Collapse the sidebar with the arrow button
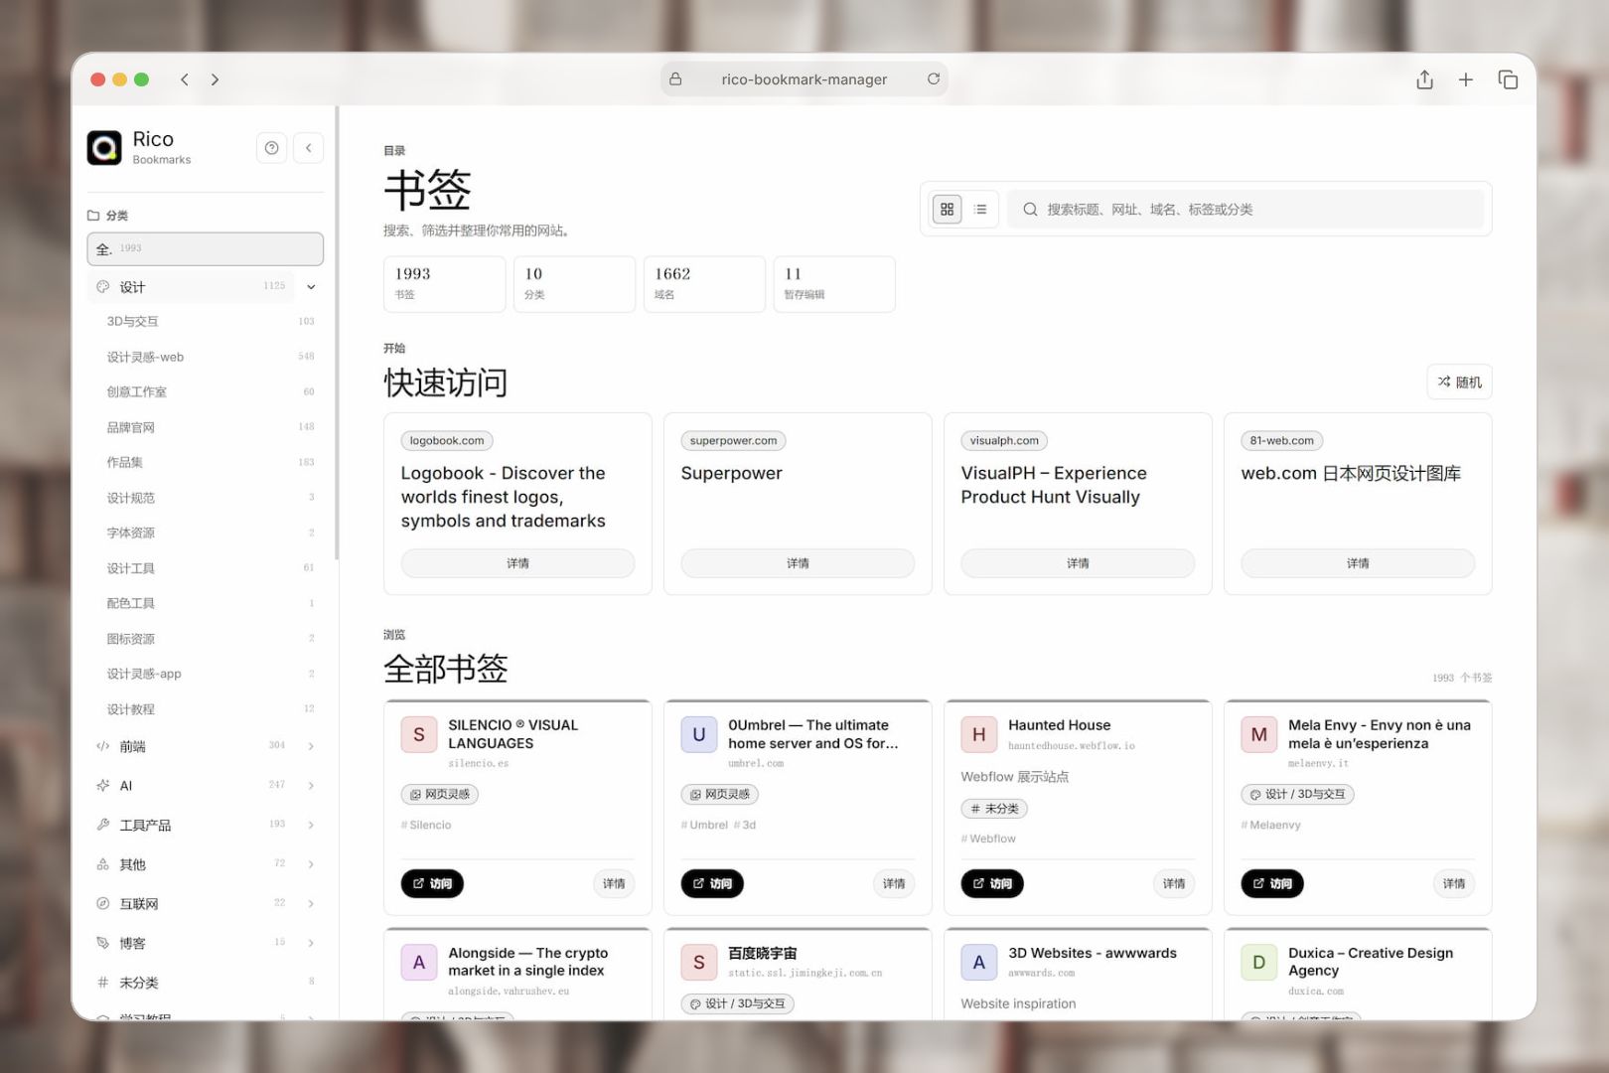The width and height of the screenshot is (1609, 1073). point(309,148)
